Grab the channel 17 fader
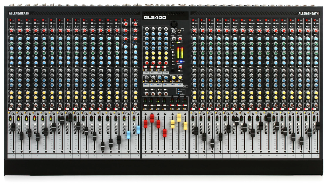Image resolution: width=327 pixels, height=187 pixels. coord(196,130)
